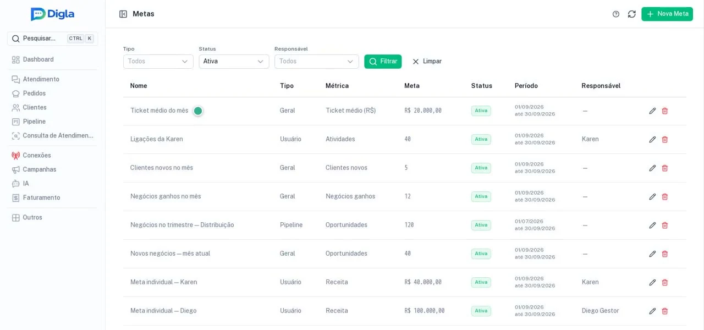Delete the 'Ticket médio do mês' goal

tap(664, 111)
